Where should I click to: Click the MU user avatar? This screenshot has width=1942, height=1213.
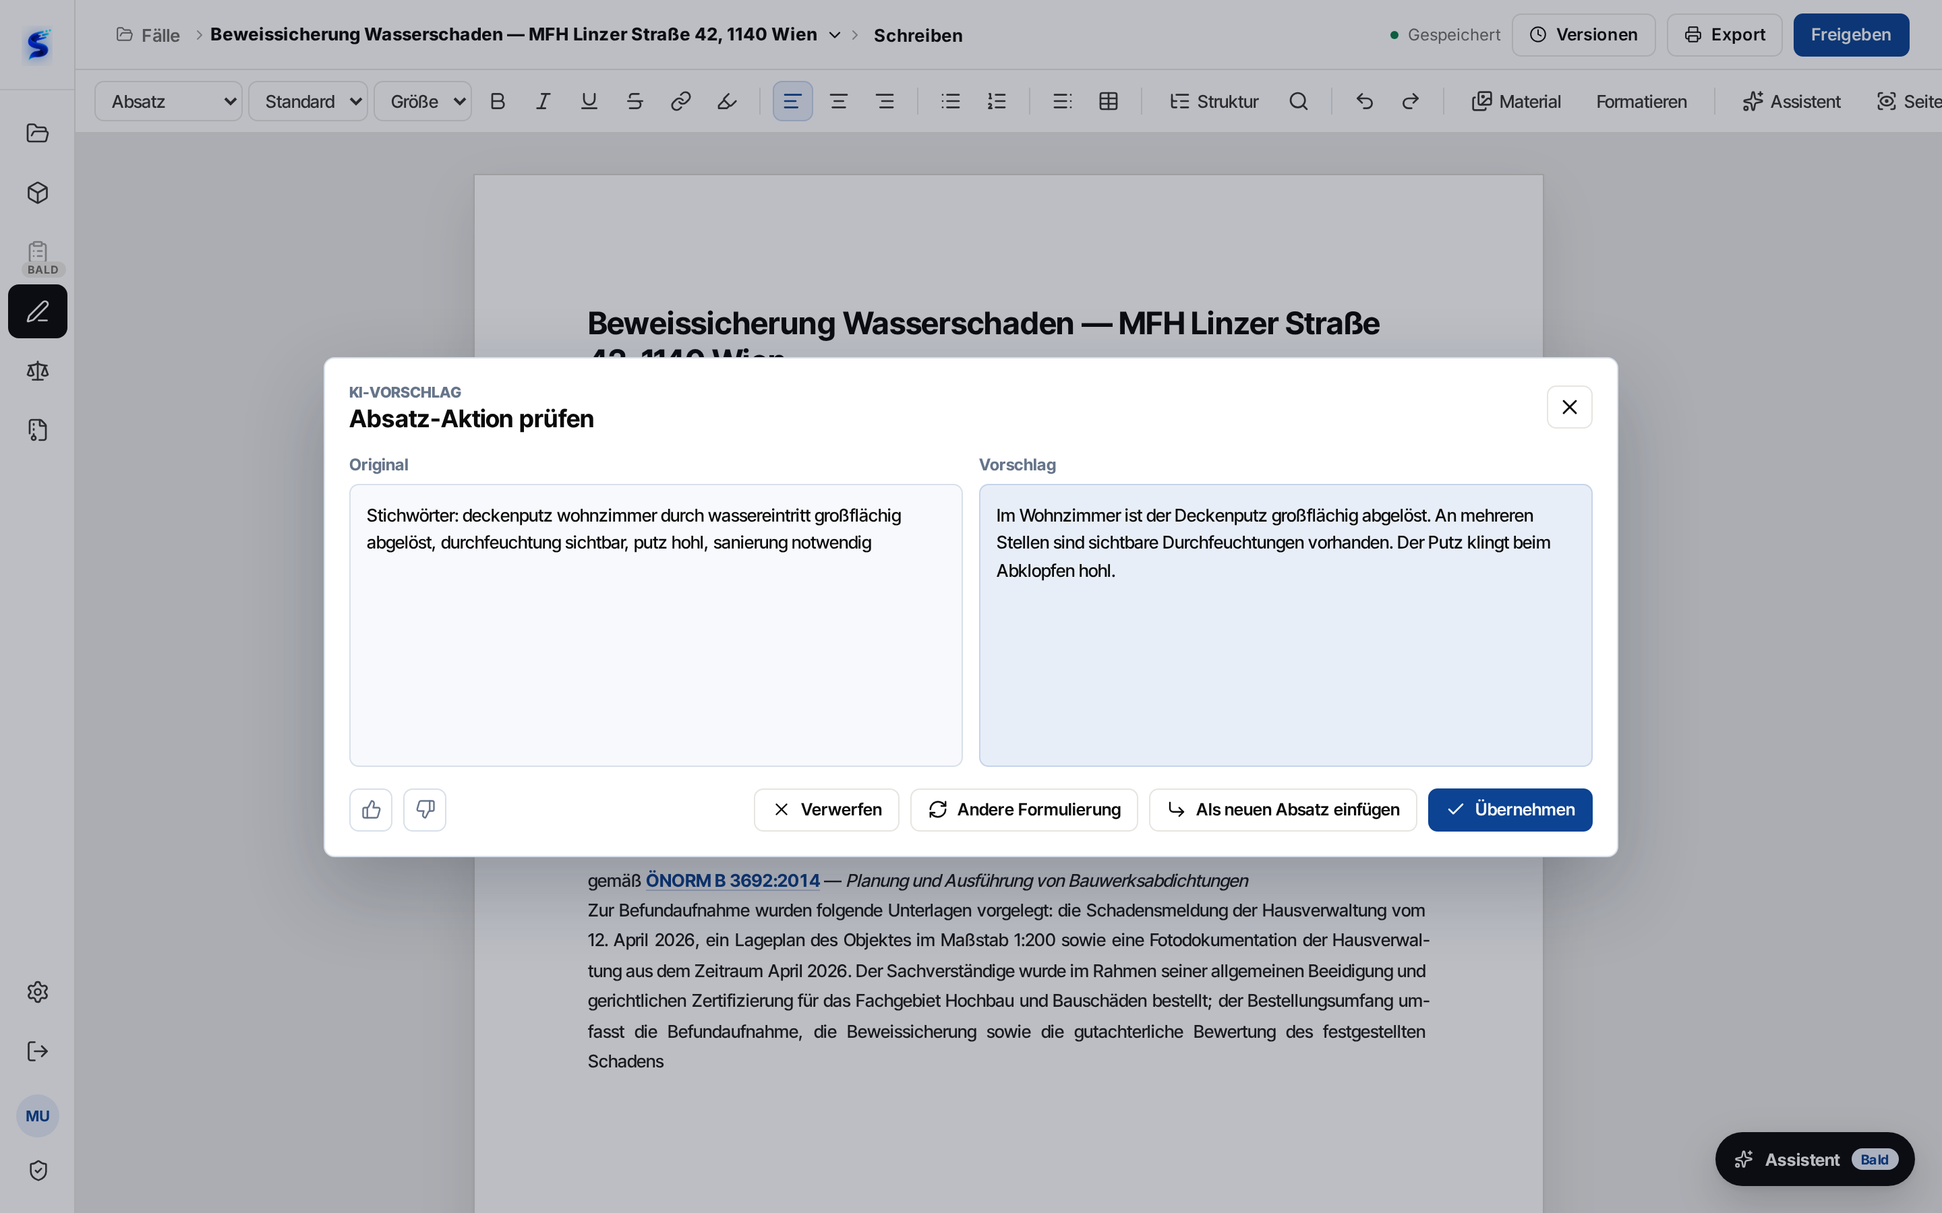pos(38,1115)
